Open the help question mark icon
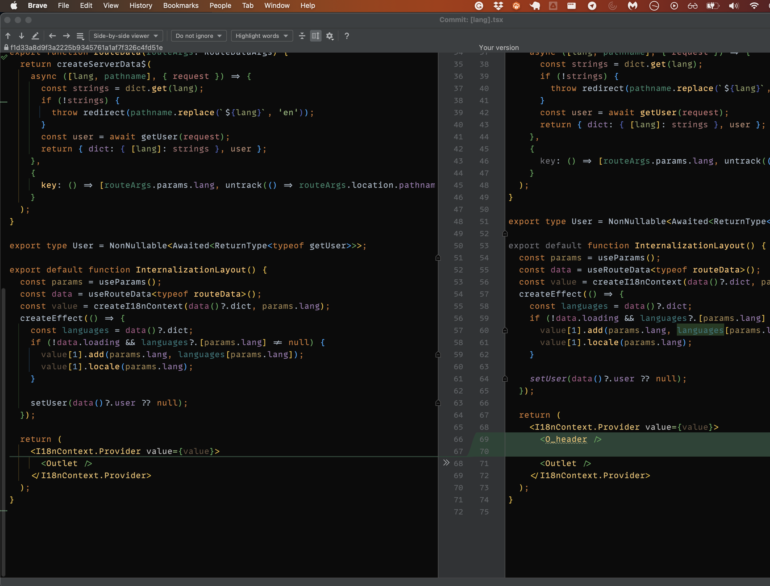770x586 pixels. [347, 36]
